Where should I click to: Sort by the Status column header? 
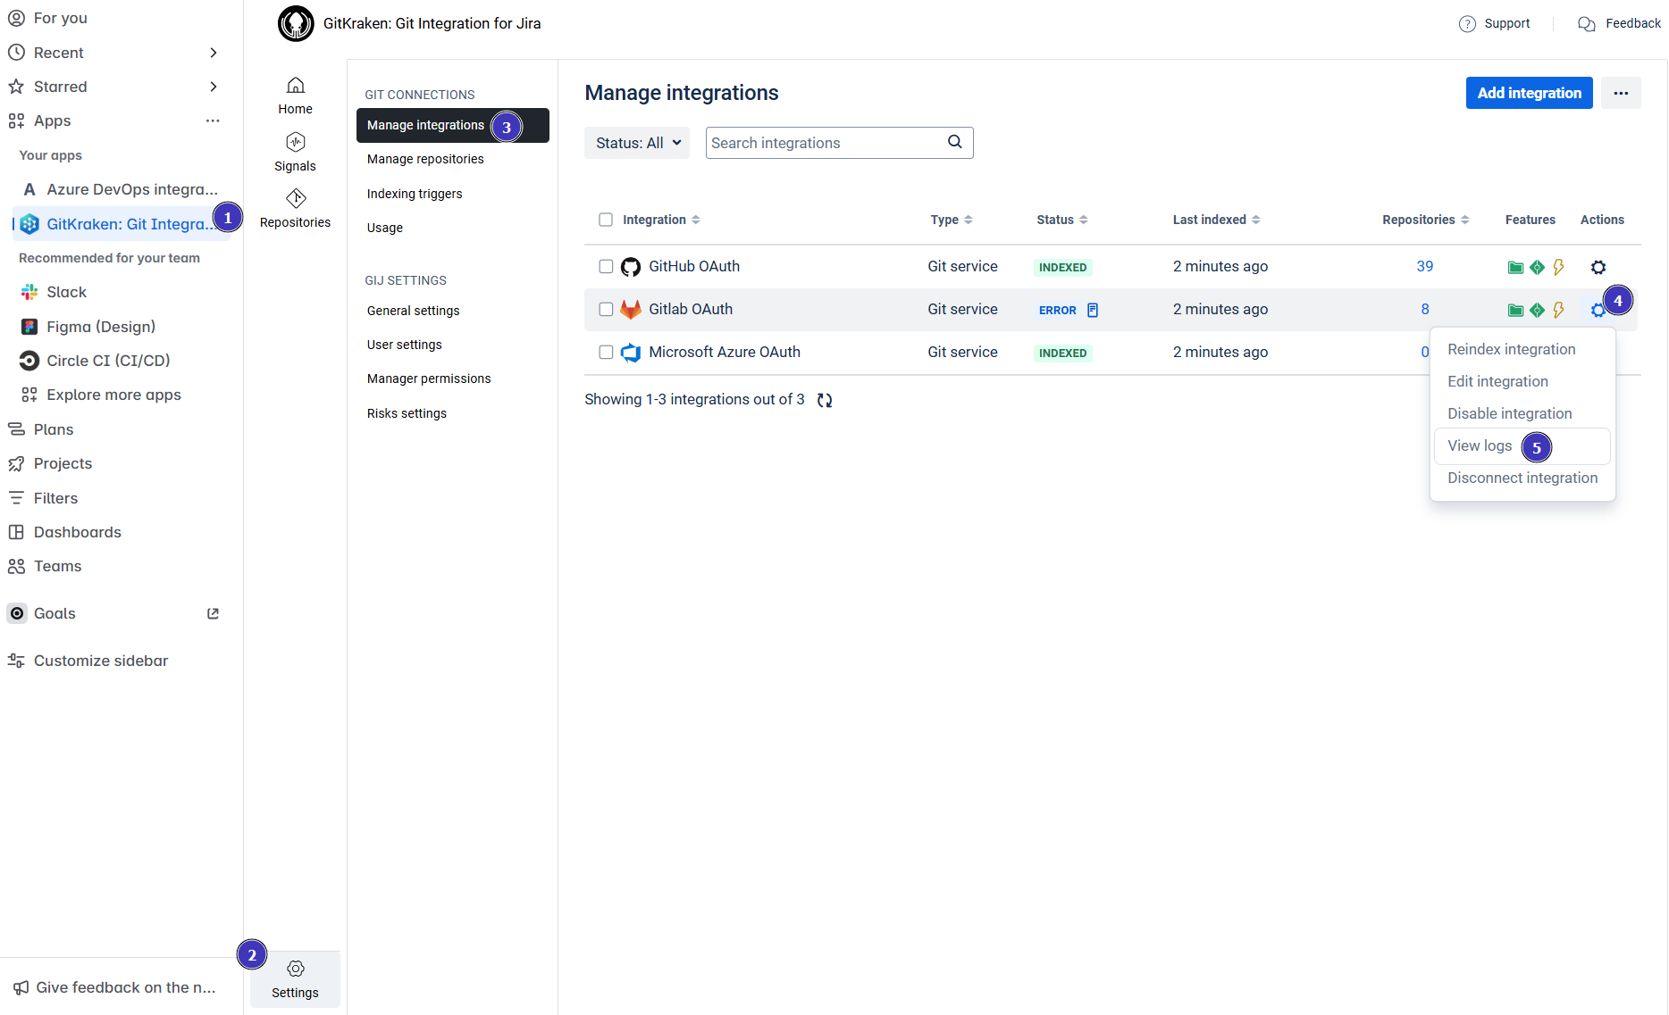(x=1062, y=220)
